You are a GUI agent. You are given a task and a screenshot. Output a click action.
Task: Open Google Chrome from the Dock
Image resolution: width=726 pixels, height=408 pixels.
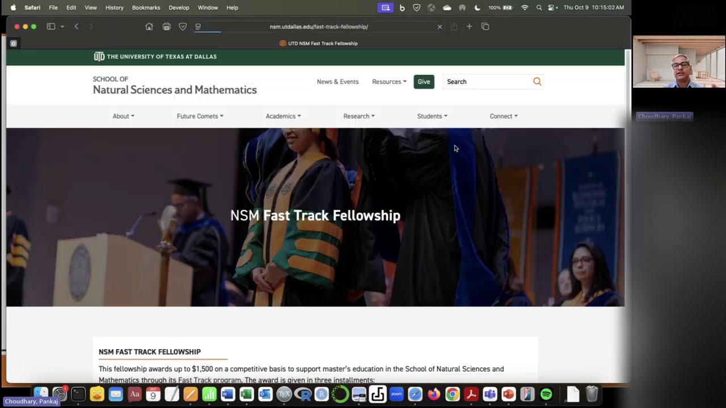[453, 394]
